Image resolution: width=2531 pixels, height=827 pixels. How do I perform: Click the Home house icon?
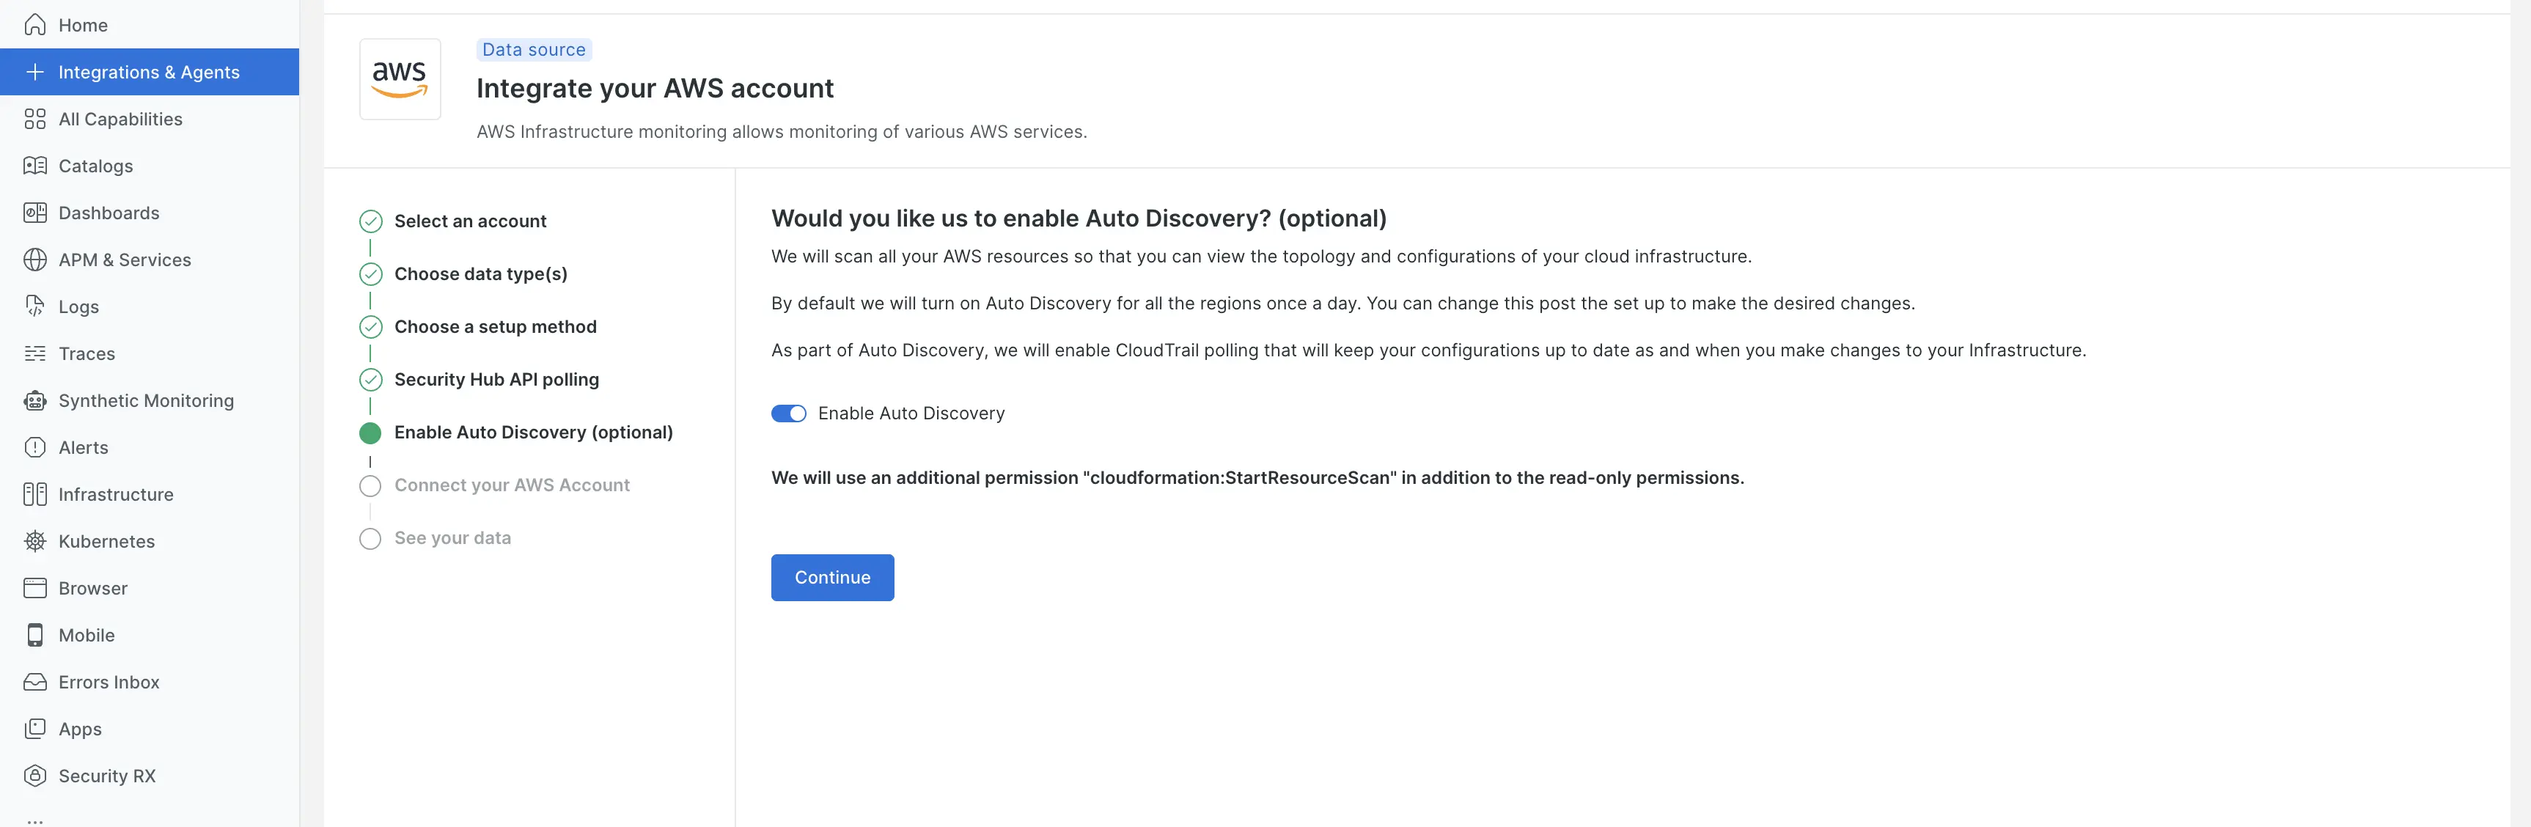coord(35,24)
